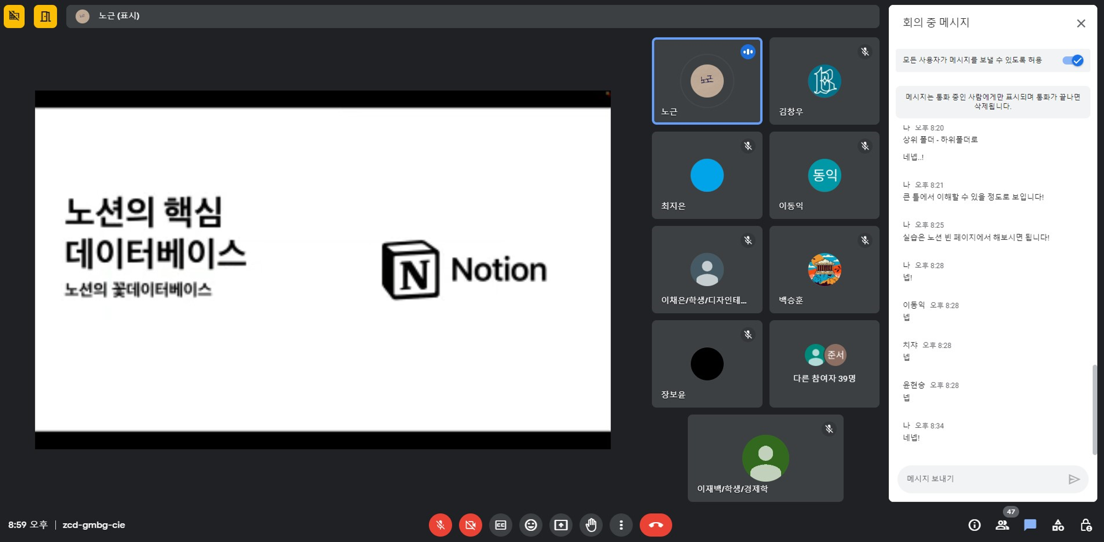The height and width of the screenshot is (542, 1104).
Task: Open the more options menu
Action: 621,525
